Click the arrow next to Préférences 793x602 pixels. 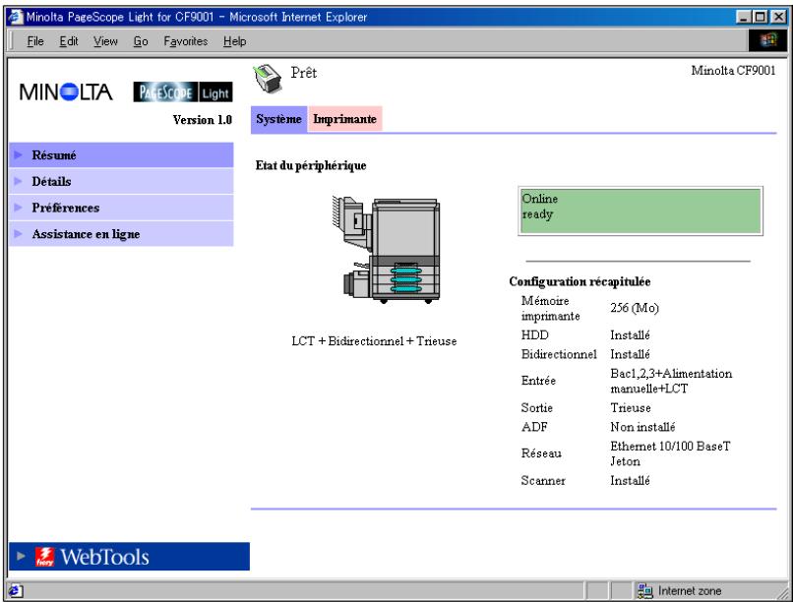pos(19,208)
